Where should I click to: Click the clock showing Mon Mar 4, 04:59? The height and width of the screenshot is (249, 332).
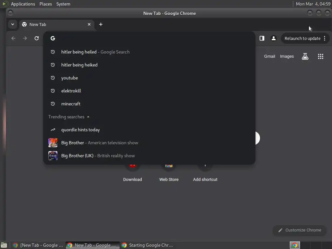313,4
